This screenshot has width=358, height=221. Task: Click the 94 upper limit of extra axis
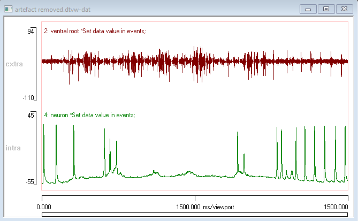coord(31,32)
